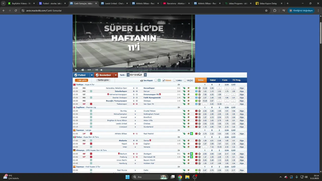322x181 pixels.
Task: Open Diğer odds for Real Murcia match
Action: pos(242,170)
